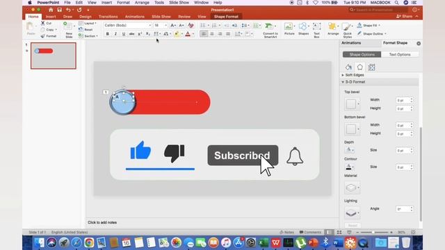Open PowerPoint icon in the dock
The image size is (445, 250).
(x=314, y=242)
